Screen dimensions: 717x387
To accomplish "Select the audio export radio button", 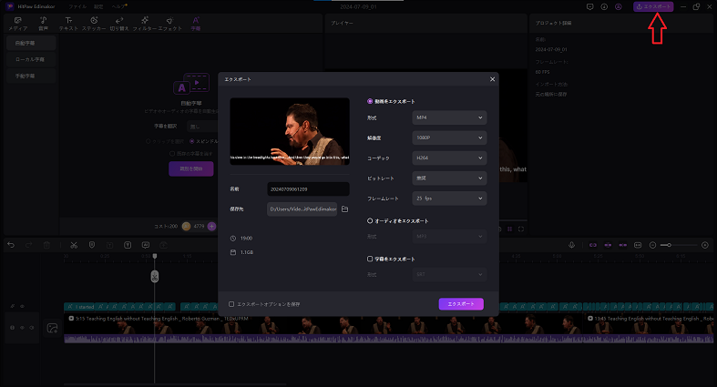I will click(370, 220).
